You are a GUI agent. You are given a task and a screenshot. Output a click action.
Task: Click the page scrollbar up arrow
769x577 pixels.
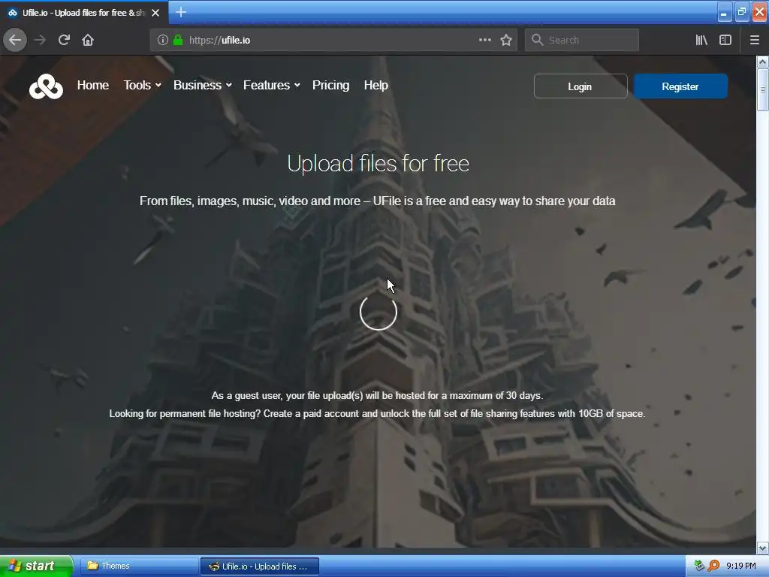[x=762, y=62]
